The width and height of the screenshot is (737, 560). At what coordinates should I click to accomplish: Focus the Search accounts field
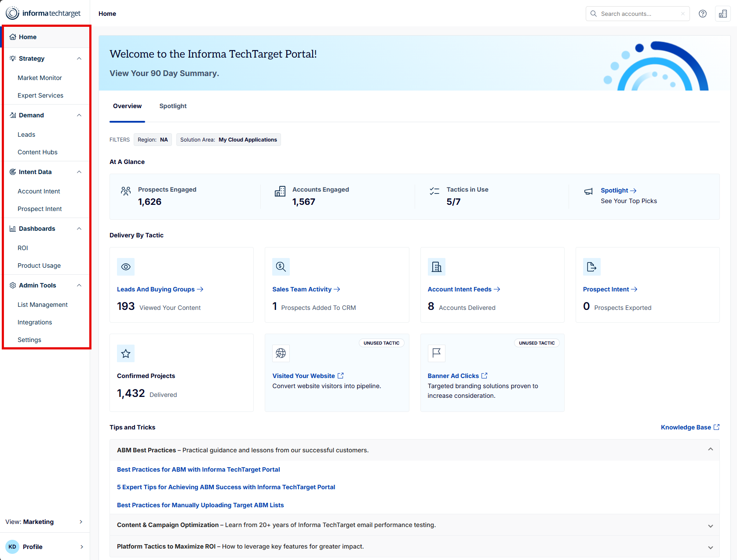point(638,14)
